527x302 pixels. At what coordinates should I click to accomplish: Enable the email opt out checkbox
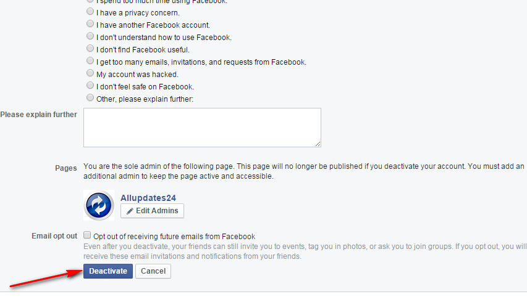(x=88, y=235)
